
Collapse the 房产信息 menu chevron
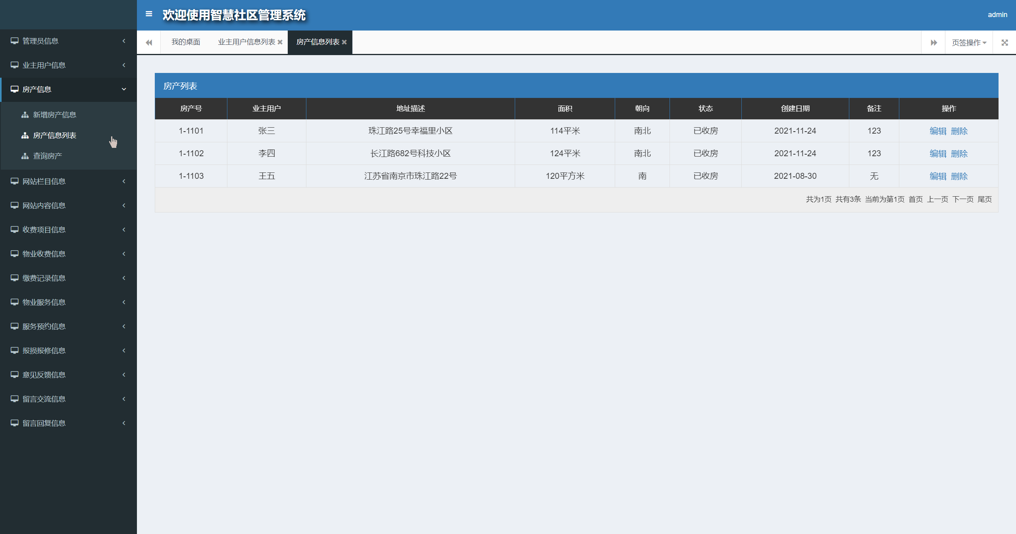click(124, 89)
